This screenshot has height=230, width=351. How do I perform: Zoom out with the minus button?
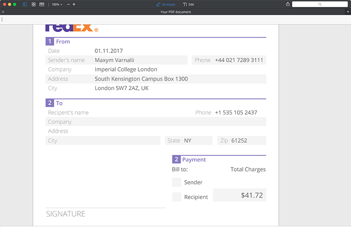[69, 4]
